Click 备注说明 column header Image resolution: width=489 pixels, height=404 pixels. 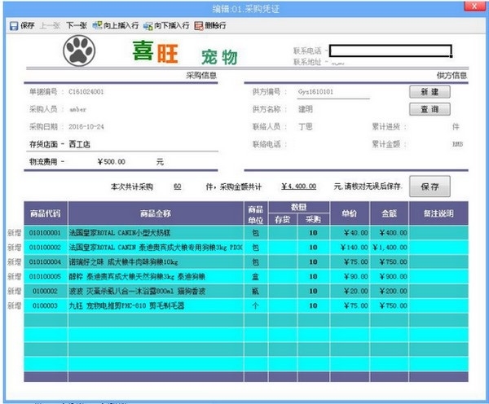438,213
